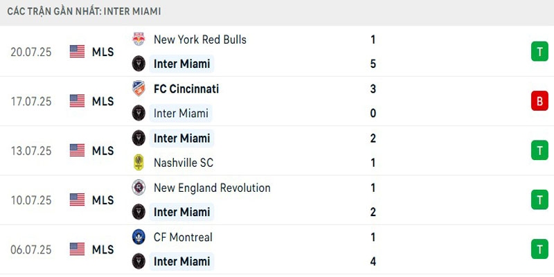
Task: Open the New York Red Bulls team link
Action: pyautogui.click(x=199, y=39)
